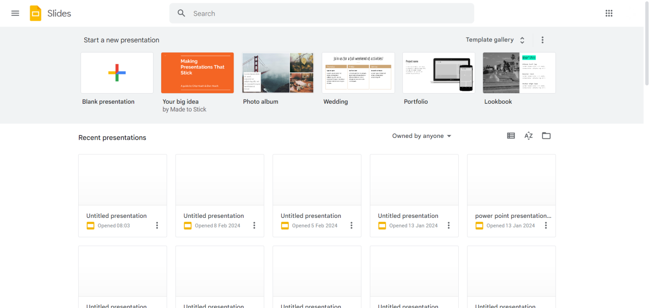This screenshot has width=650, height=308.
Task: Click the Blank presentation label
Action: point(108,102)
